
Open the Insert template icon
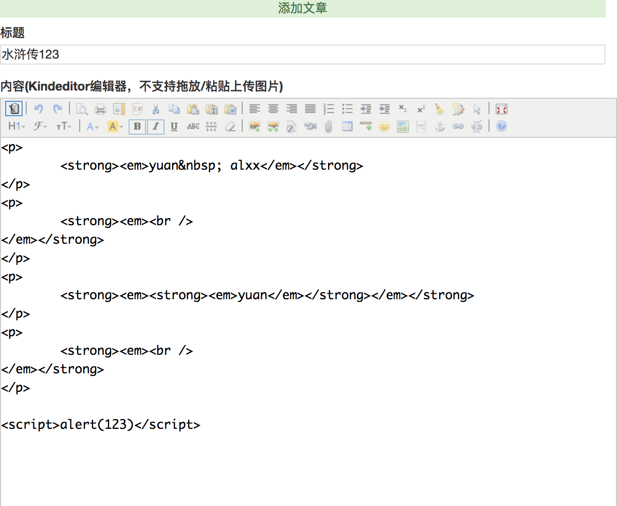[x=119, y=109]
